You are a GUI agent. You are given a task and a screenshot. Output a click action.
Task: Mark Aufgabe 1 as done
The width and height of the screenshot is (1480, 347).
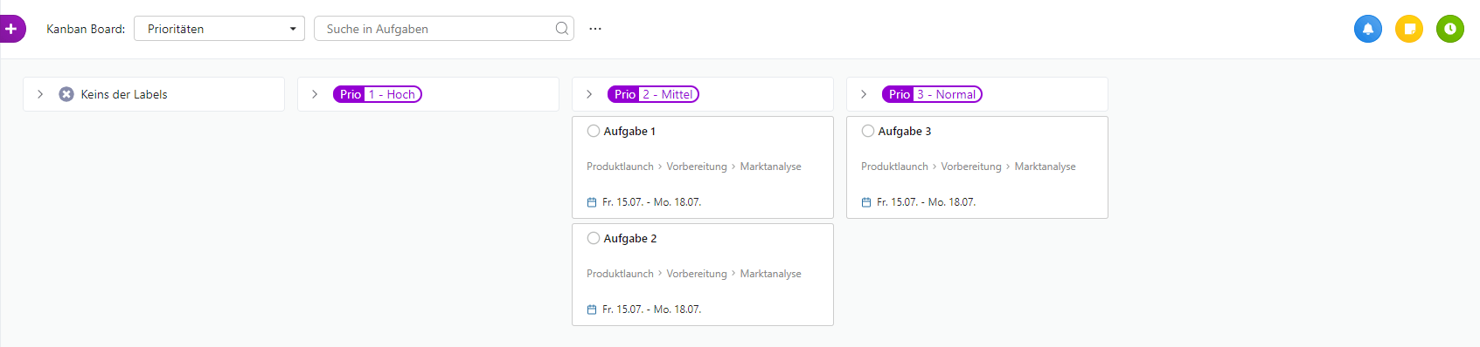[x=594, y=131]
